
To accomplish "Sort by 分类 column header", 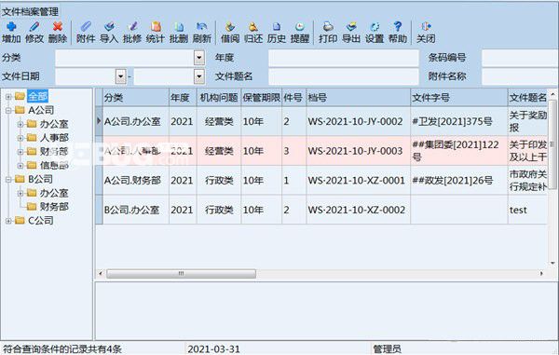I will pyautogui.click(x=135, y=97).
